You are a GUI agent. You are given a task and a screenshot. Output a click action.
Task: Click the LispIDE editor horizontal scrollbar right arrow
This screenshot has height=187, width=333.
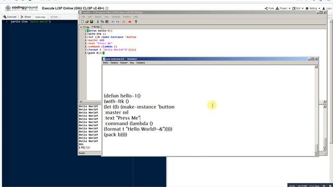click(x=325, y=102)
